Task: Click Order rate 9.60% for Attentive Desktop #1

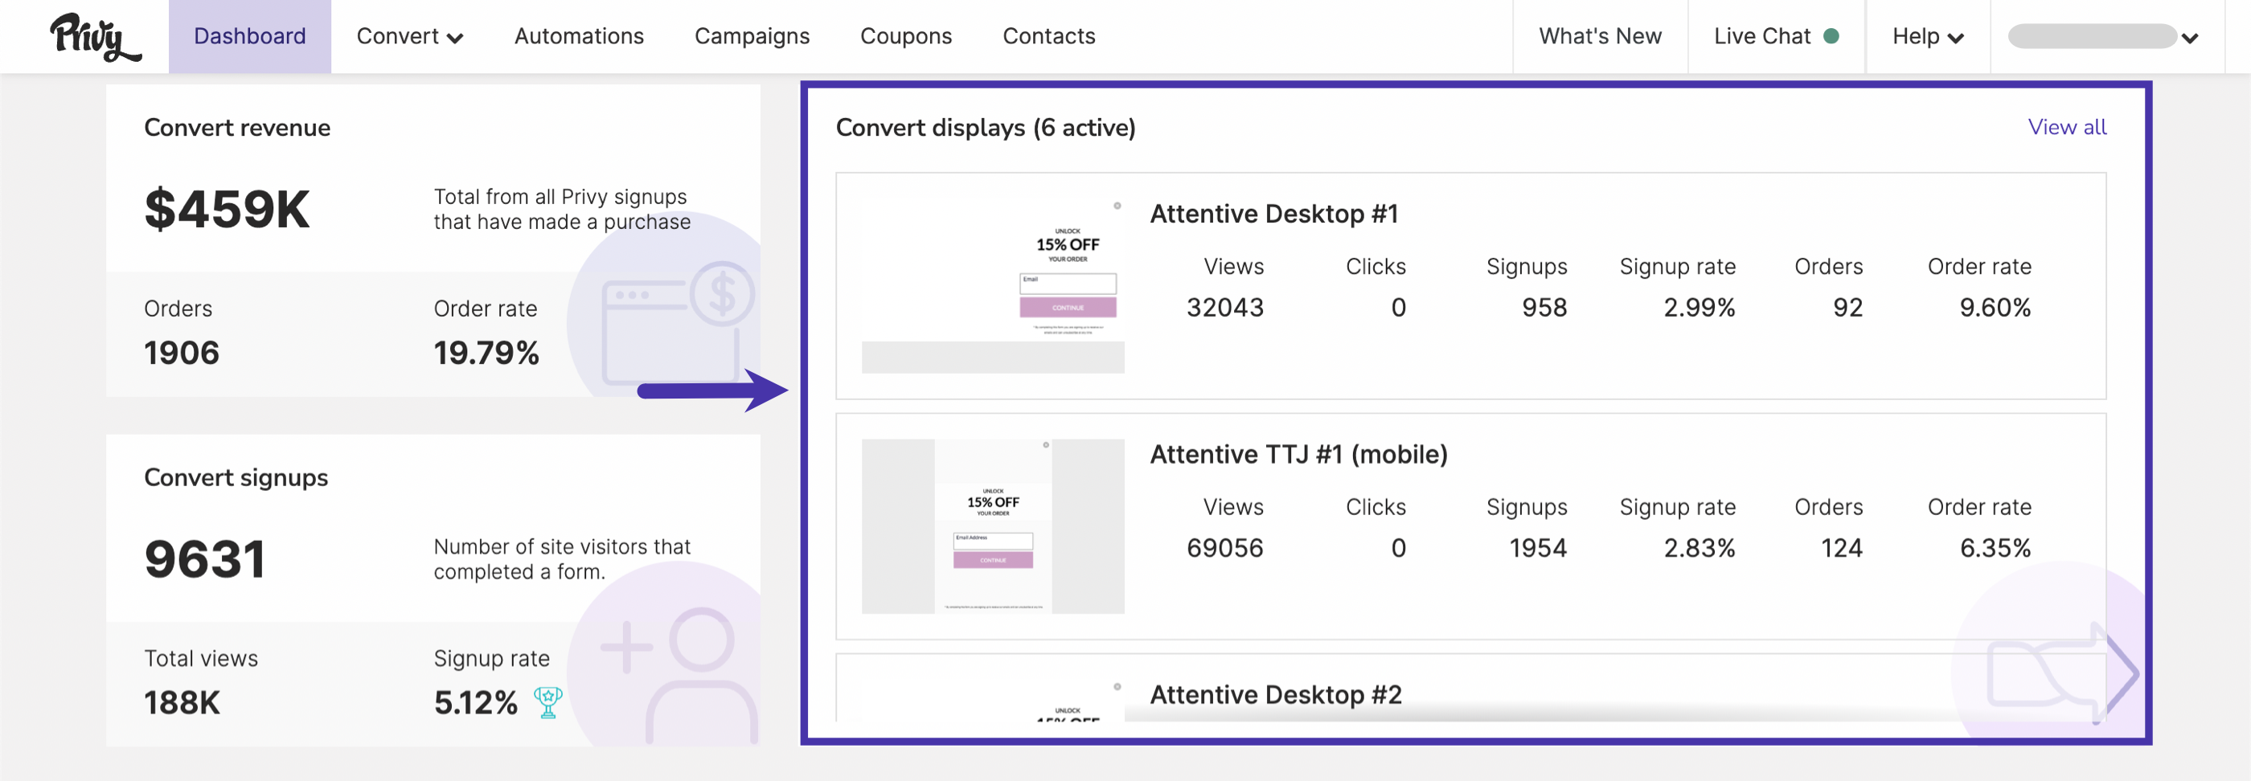Action: point(1995,308)
